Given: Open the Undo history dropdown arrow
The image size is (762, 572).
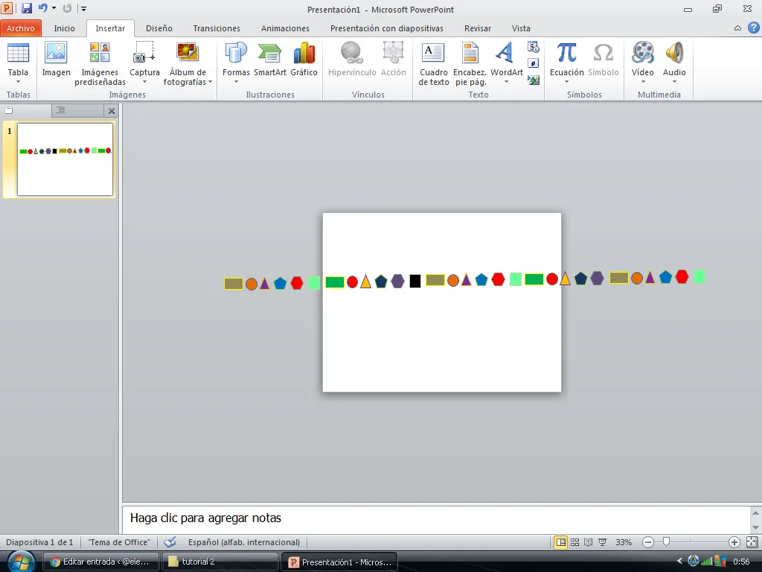Looking at the screenshot, I should coord(54,8).
